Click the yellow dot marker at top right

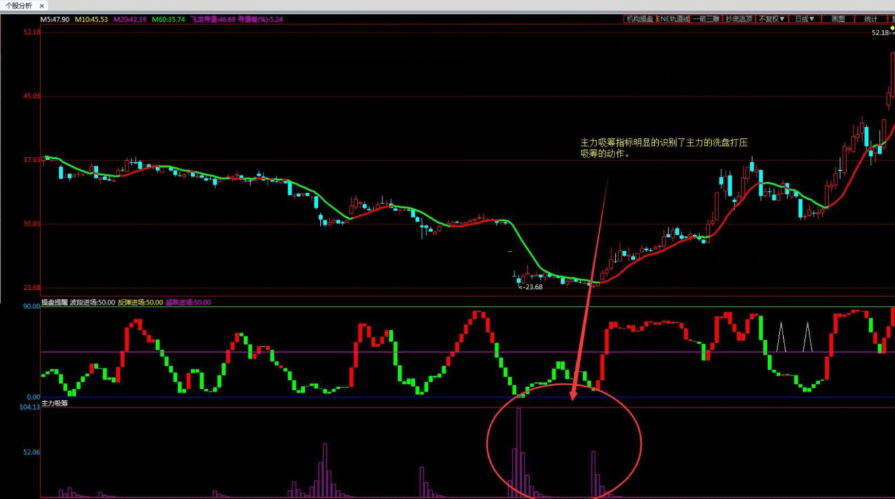[x=892, y=28]
